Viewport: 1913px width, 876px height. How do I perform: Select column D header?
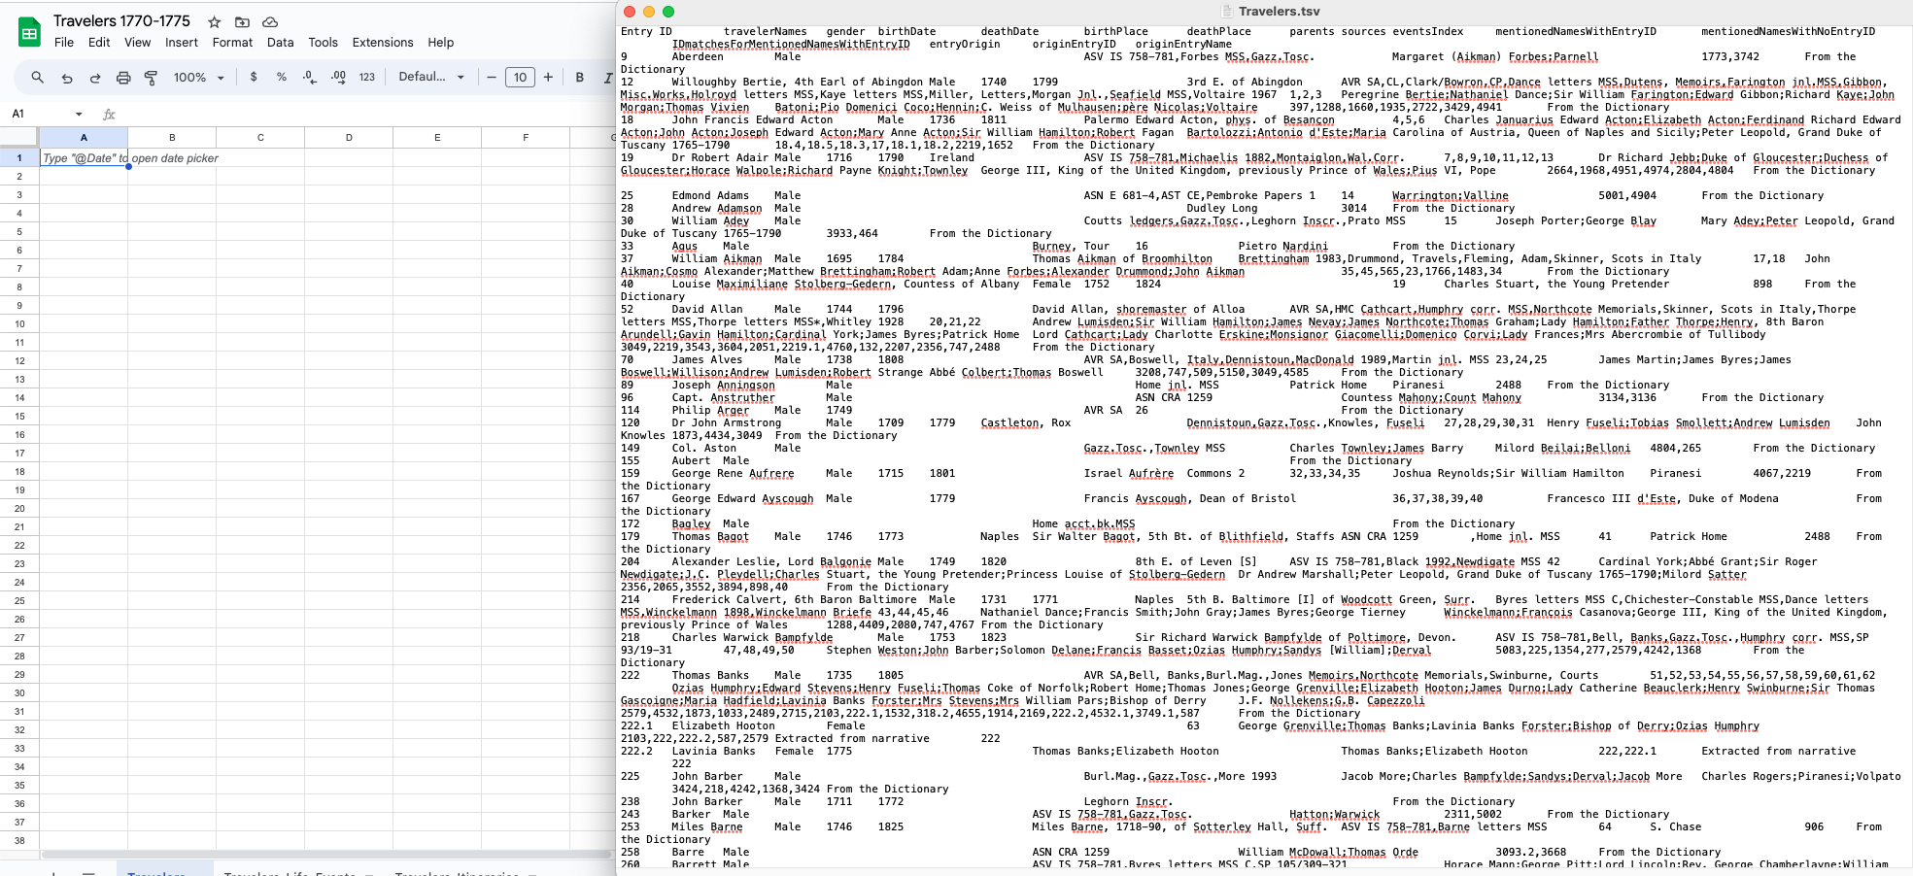tap(349, 137)
